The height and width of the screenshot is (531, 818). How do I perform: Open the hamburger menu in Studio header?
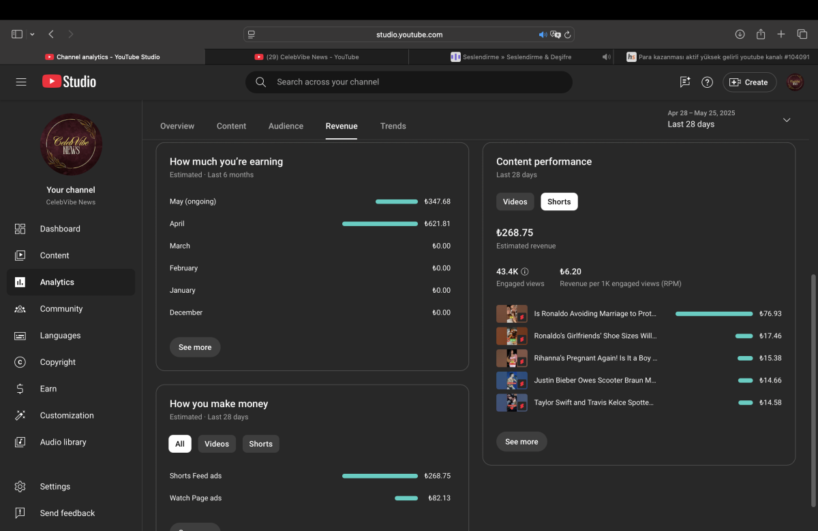tap(21, 82)
